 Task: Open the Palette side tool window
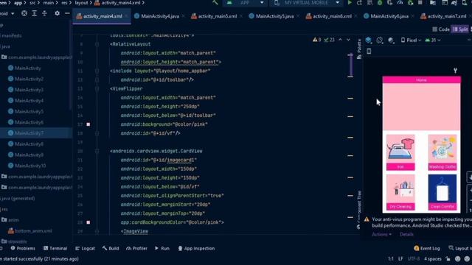pos(359,49)
